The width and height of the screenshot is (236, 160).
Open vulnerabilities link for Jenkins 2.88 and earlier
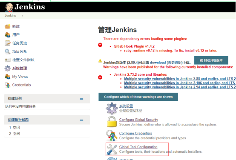180,79
